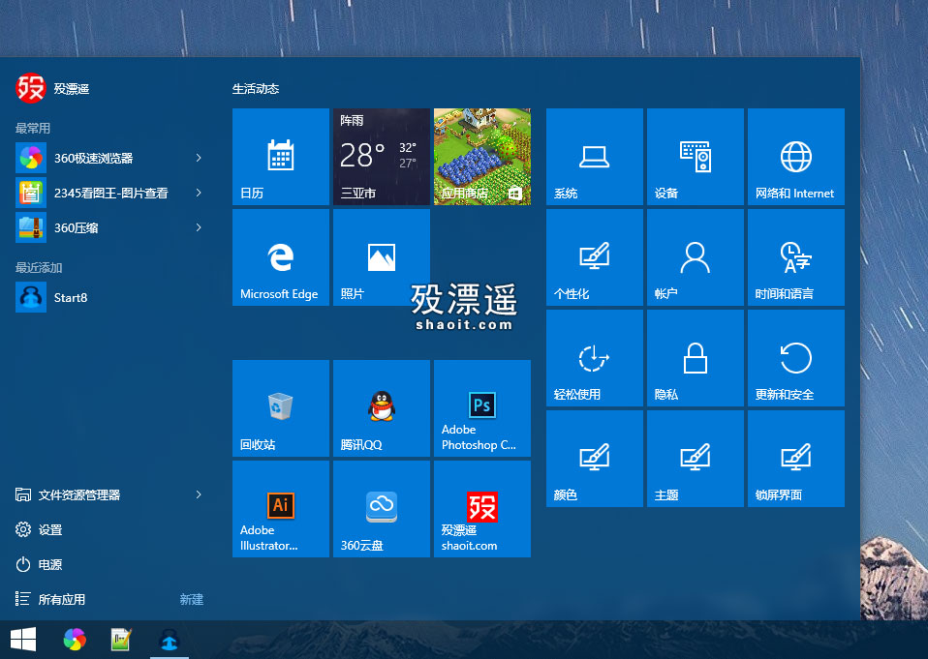Launch the Microsoft Edge tile
Viewport: 928px width, 659px height.
281,257
